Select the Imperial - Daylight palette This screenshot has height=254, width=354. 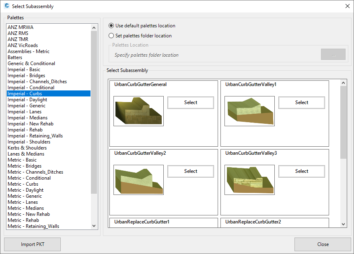pyautogui.click(x=49, y=100)
